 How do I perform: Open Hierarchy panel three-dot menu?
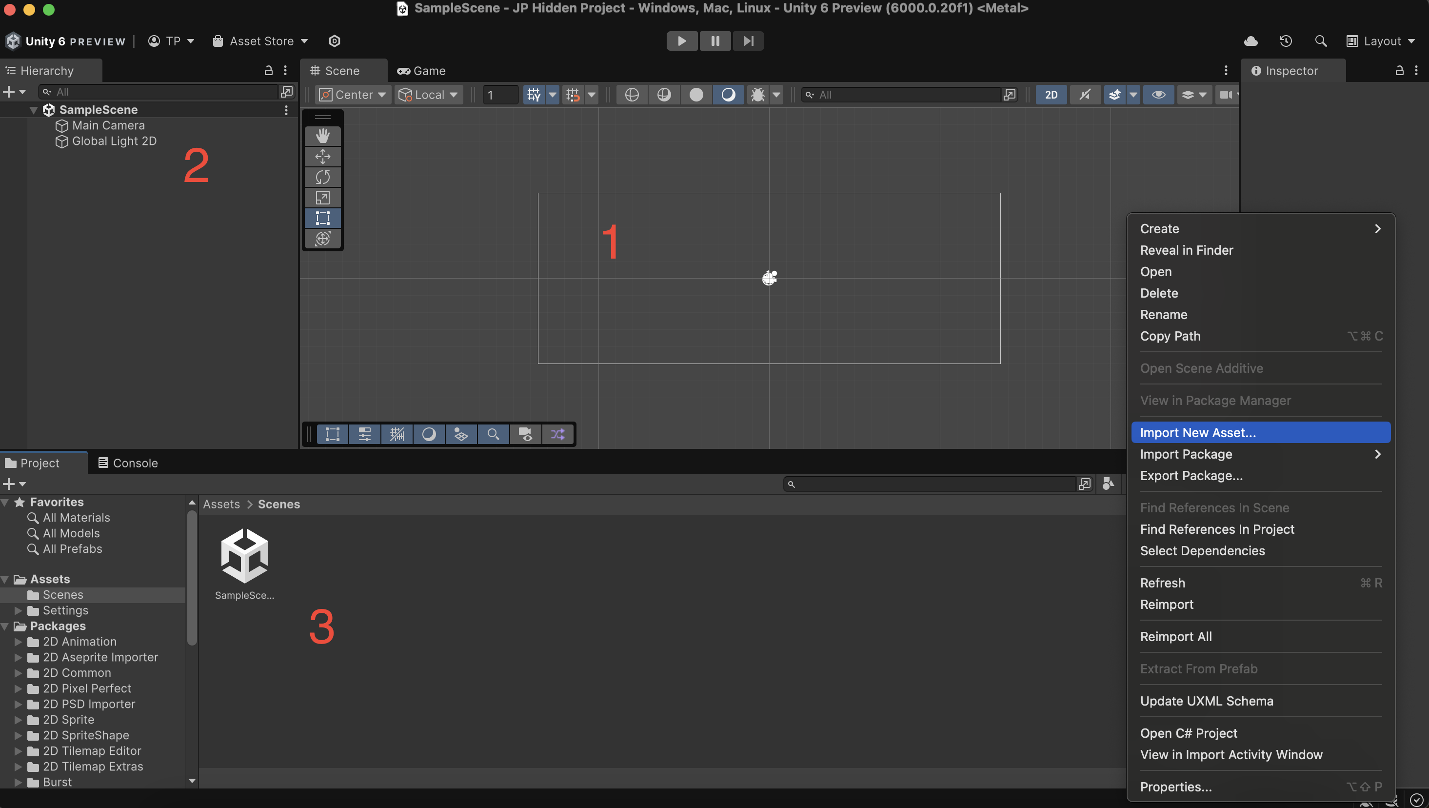[x=285, y=70]
